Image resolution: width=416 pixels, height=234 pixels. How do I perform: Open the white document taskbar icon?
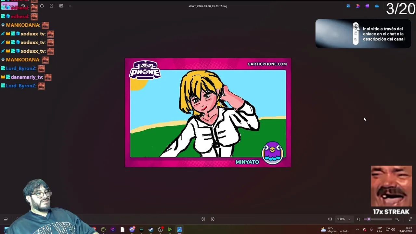122,229
